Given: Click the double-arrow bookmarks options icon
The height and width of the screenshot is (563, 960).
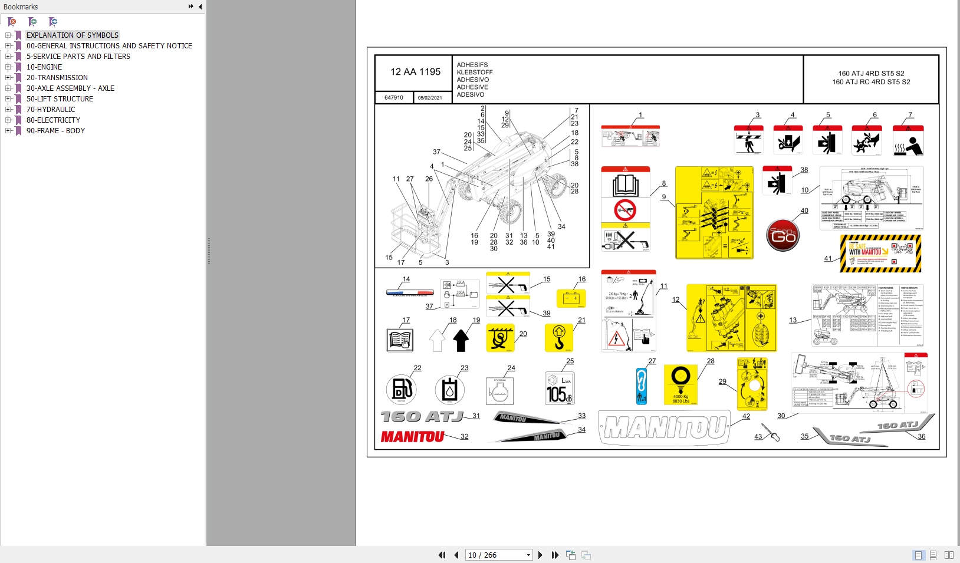Looking at the screenshot, I should [x=190, y=6].
